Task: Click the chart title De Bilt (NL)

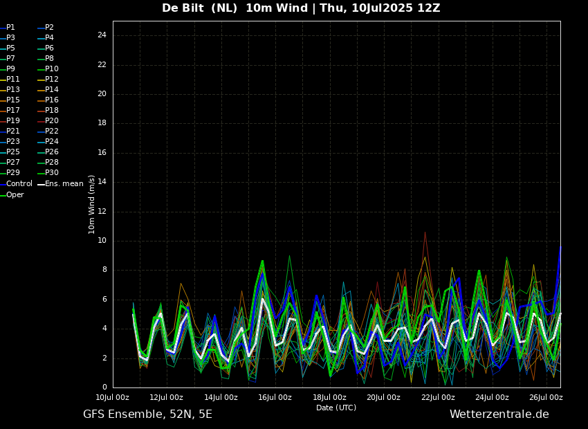Action: (x=199, y=8)
